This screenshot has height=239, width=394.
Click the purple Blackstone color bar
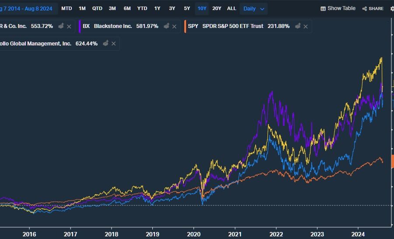tap(80, 26)
